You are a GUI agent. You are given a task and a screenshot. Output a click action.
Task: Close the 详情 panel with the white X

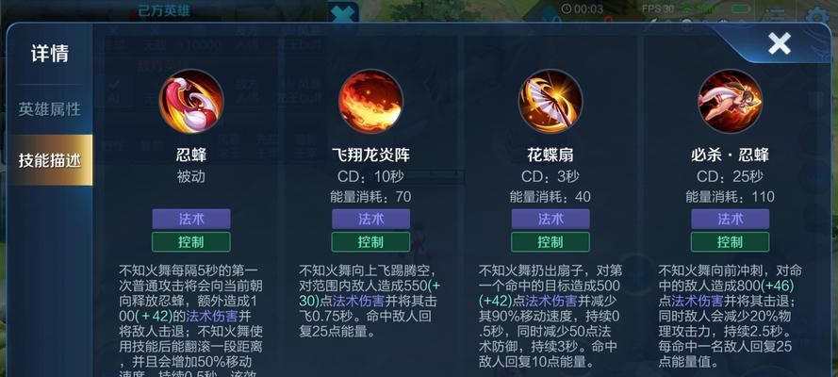pyautogui.click(x=780, y=43)
